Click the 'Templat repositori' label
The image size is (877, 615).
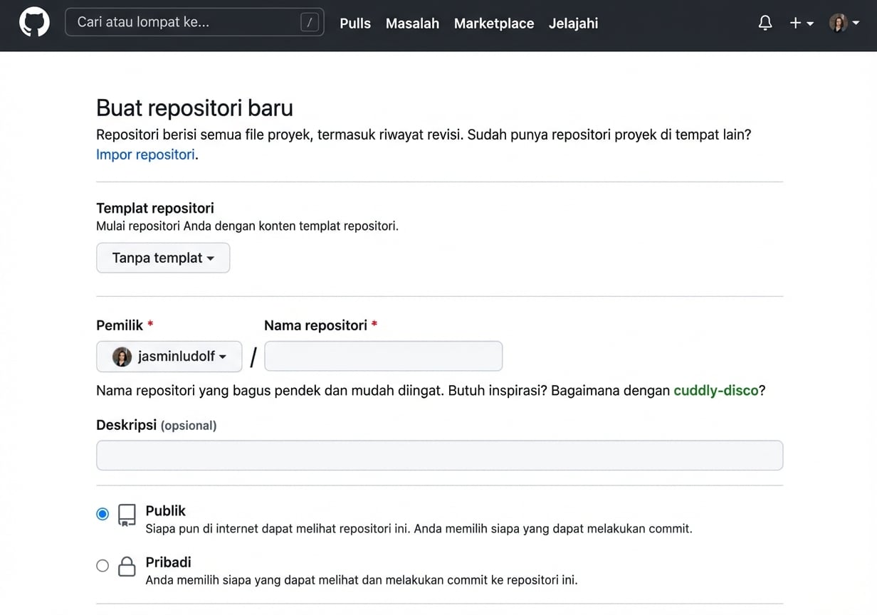click(x=155, y=209)
